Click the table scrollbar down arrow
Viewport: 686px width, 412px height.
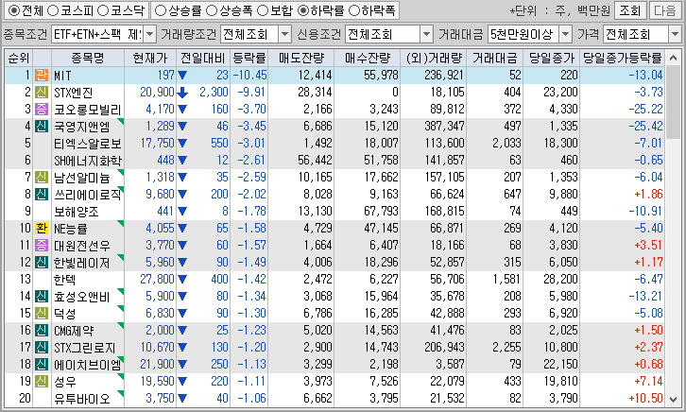pyautogui.click(x=674, y=399)
